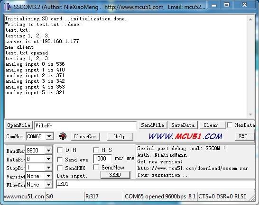Click the window resize grip in status bar
This screenshot has height=205, width=259.
pos(252,197)
